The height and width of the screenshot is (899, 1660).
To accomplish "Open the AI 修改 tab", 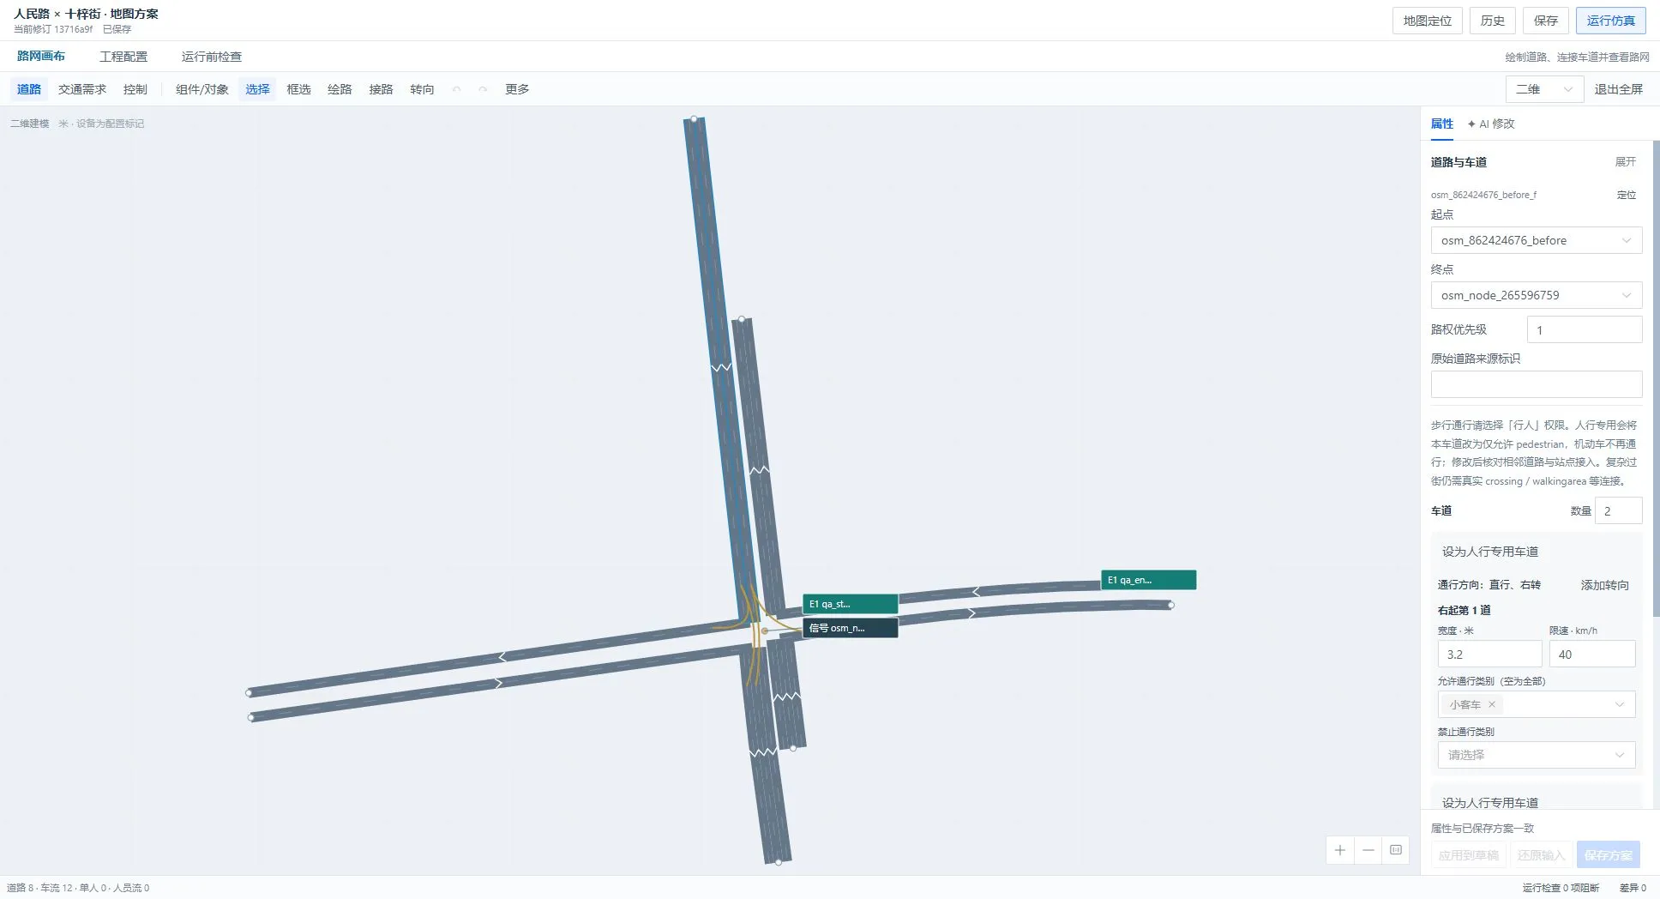I will 1491,124.
